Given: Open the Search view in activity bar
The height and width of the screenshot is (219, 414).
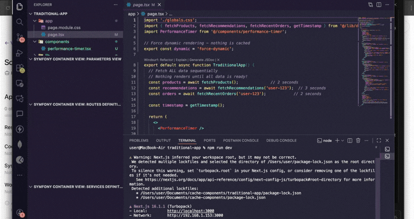Looking at the screenshot, I should (x=20, y=22).
